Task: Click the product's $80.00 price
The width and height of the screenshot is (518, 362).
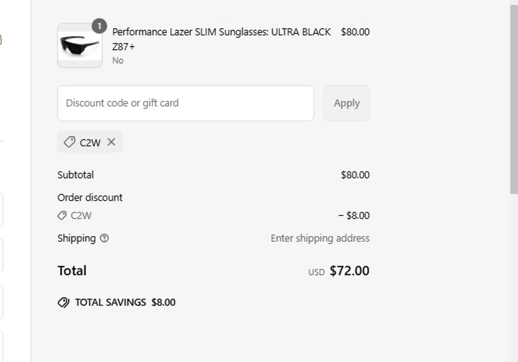Action: point(355,32)
